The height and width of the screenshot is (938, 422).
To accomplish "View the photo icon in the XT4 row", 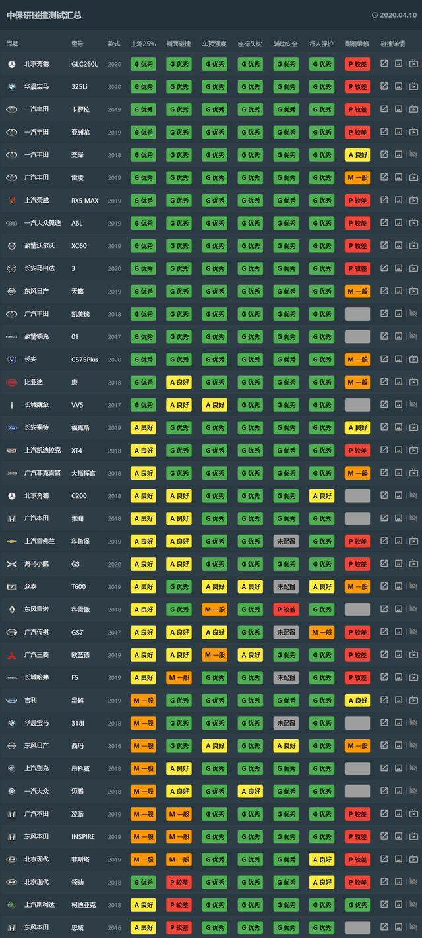I will click(398, 451).
